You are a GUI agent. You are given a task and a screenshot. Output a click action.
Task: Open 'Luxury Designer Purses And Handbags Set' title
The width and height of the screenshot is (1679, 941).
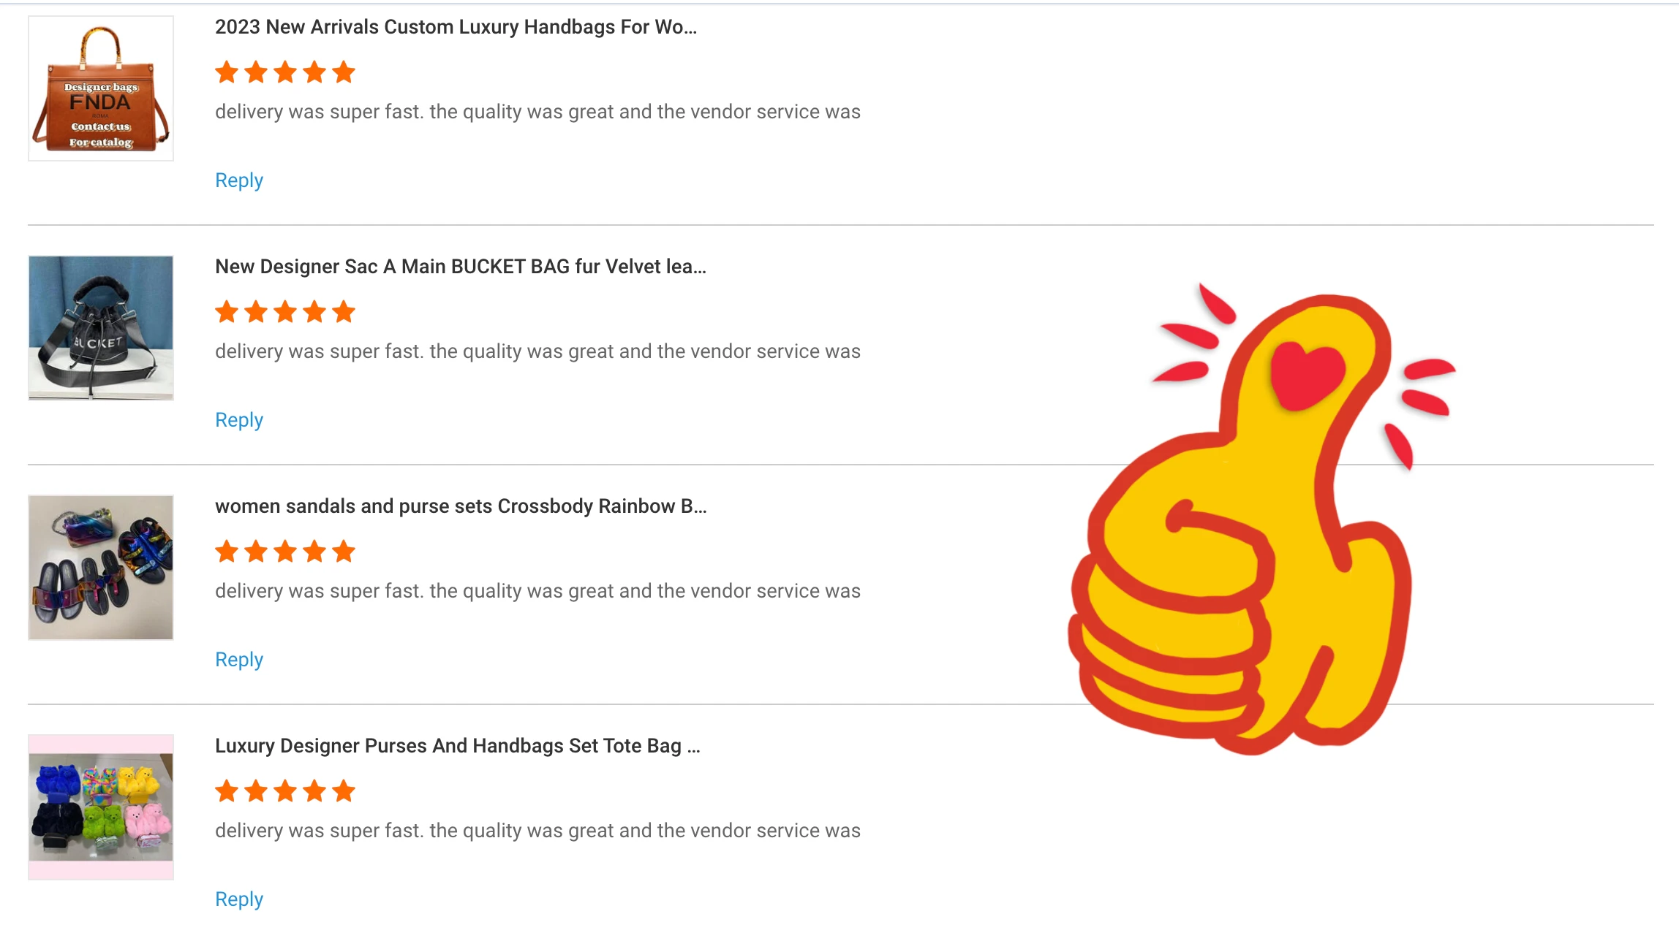coord(458,746)
